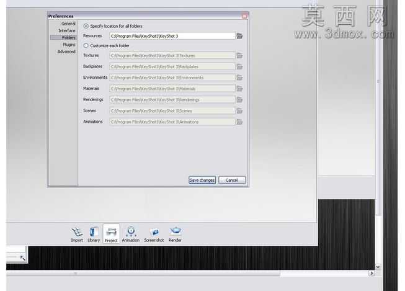Click the Environments path field
The height and width of the screenshot is (291, 405).
[172, 78]
